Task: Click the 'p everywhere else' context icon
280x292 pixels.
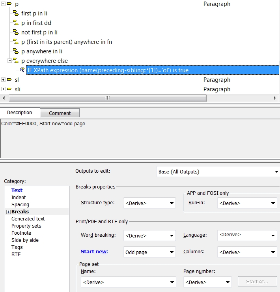Action: pos(16,61)
